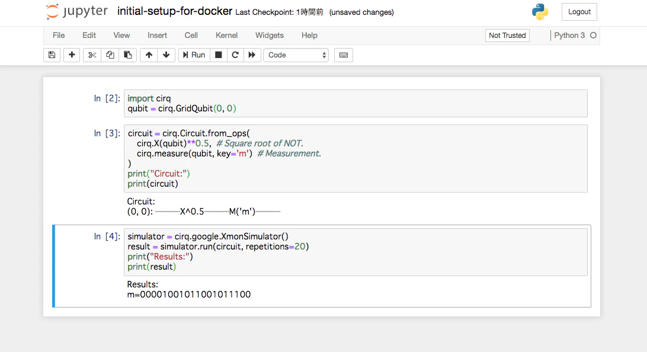Interrupt the kernel with stop icon
Image resolution: width=647 pixels, height=352 pixels.
pyautogui.click(x=219, y=55)
